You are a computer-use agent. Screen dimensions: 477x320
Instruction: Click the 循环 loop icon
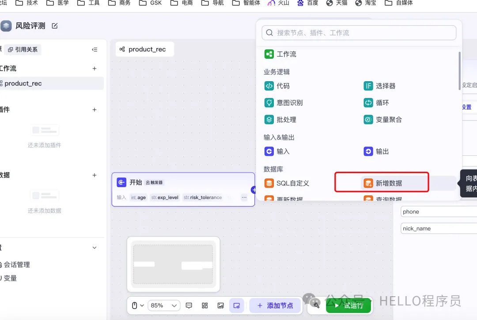tap(368, 103)
